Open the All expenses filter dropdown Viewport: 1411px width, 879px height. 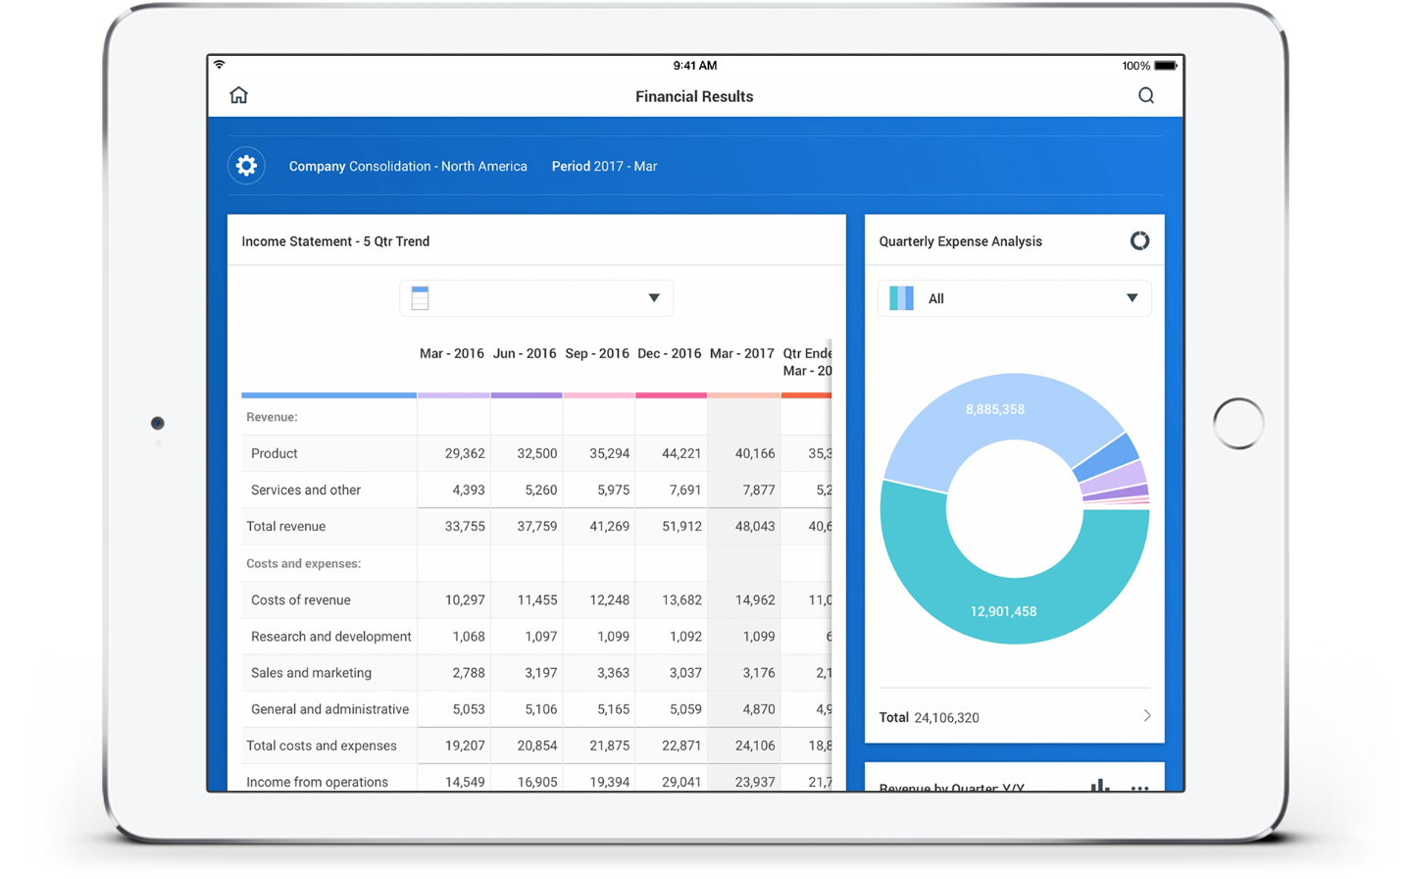[x=1133, y=297]
